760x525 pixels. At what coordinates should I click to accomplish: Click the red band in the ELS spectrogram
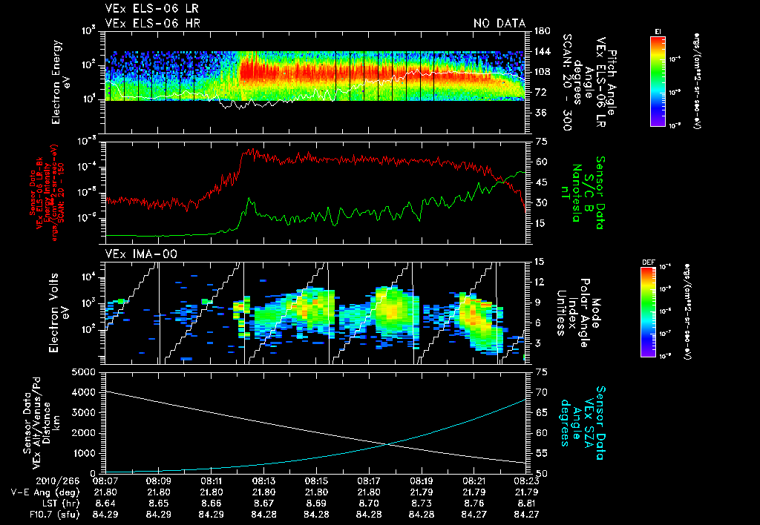(366, 73)
